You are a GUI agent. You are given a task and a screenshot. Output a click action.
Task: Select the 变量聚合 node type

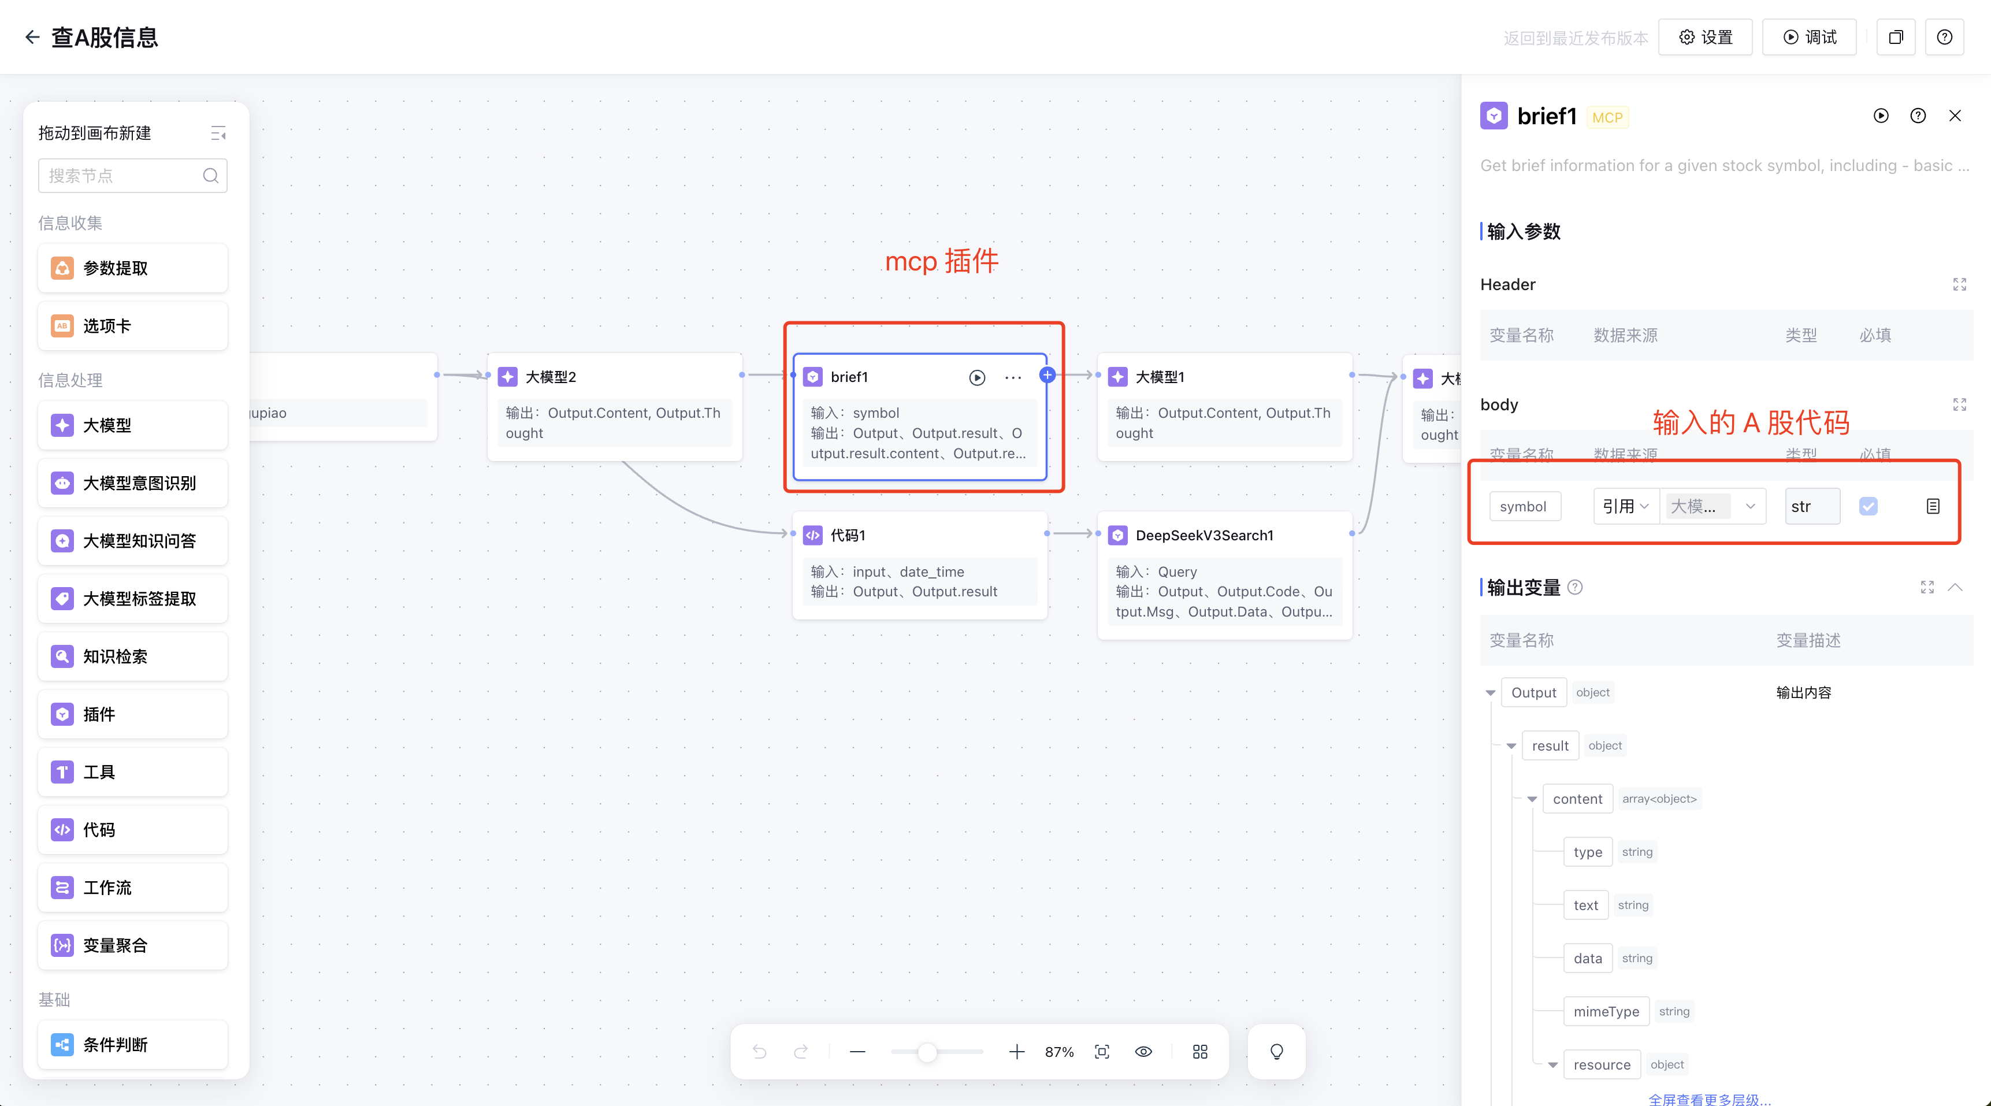pyautogui.click(x=133, y=945)
